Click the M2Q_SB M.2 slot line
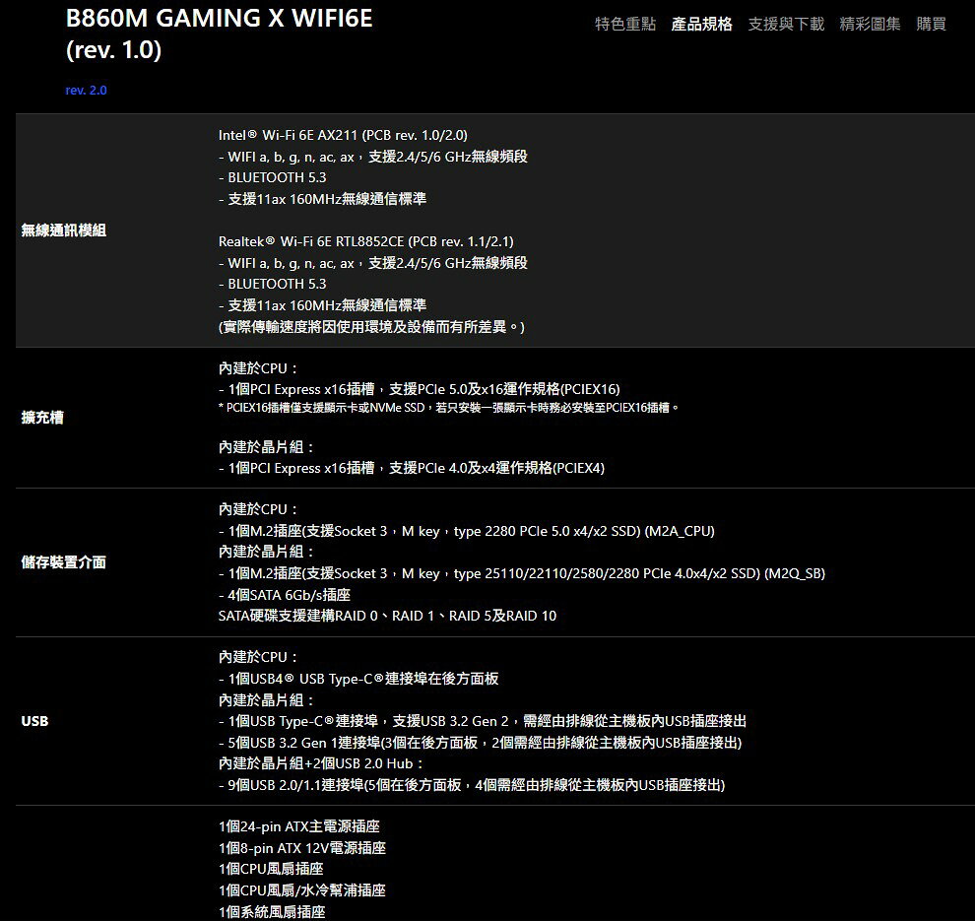Screen dimensions: 975x921 (522, 573)
